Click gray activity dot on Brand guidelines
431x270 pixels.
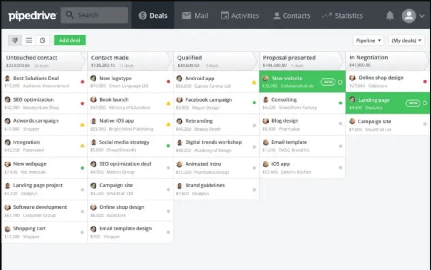254,190
